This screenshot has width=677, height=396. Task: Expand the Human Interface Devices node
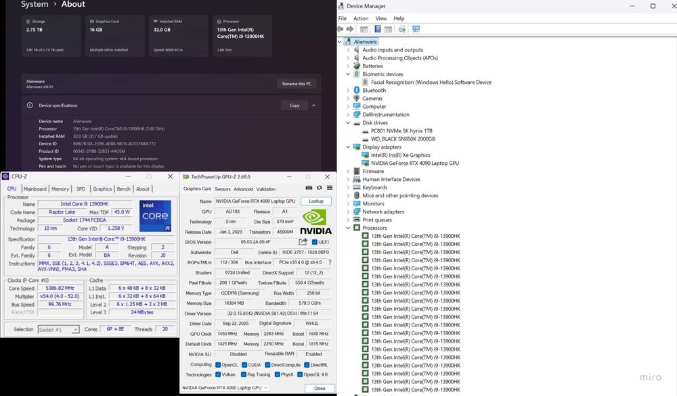pos(348,179)
